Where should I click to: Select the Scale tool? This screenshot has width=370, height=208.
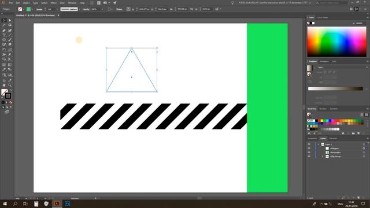pyautogui.click(x=10, y=50)
